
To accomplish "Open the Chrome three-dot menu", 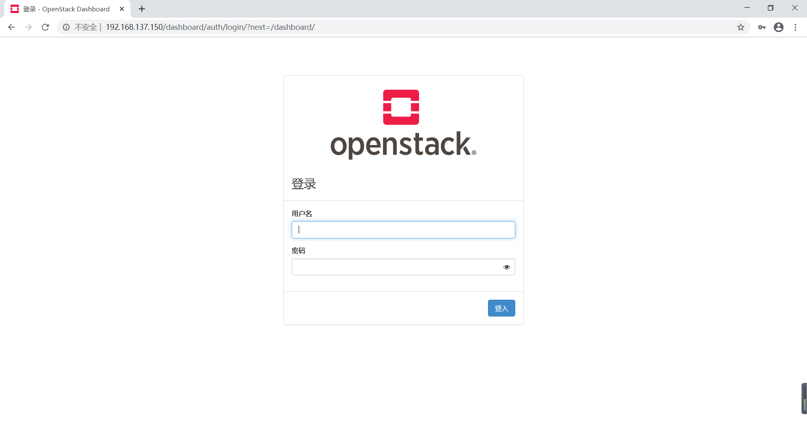I will 796,27.
